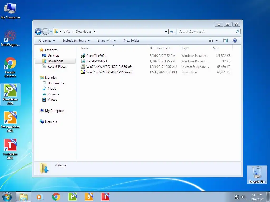This screenshot has width=270, height=202.
Task: Go back with the Explorer back arrow
Action: tap(38, 32)
